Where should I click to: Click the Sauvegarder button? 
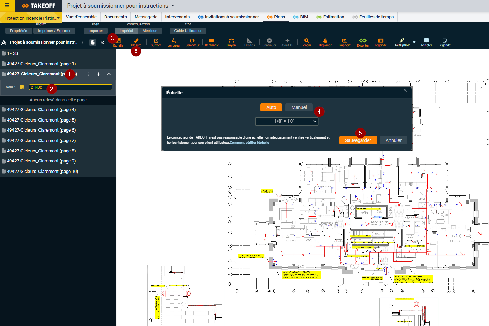pos(358,140)
